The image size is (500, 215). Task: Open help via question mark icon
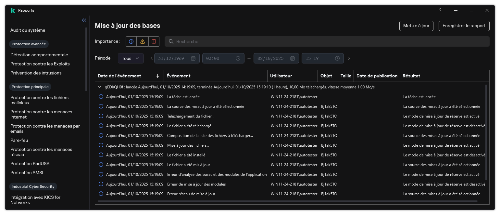pyautogui.click(x=440, y=10)
